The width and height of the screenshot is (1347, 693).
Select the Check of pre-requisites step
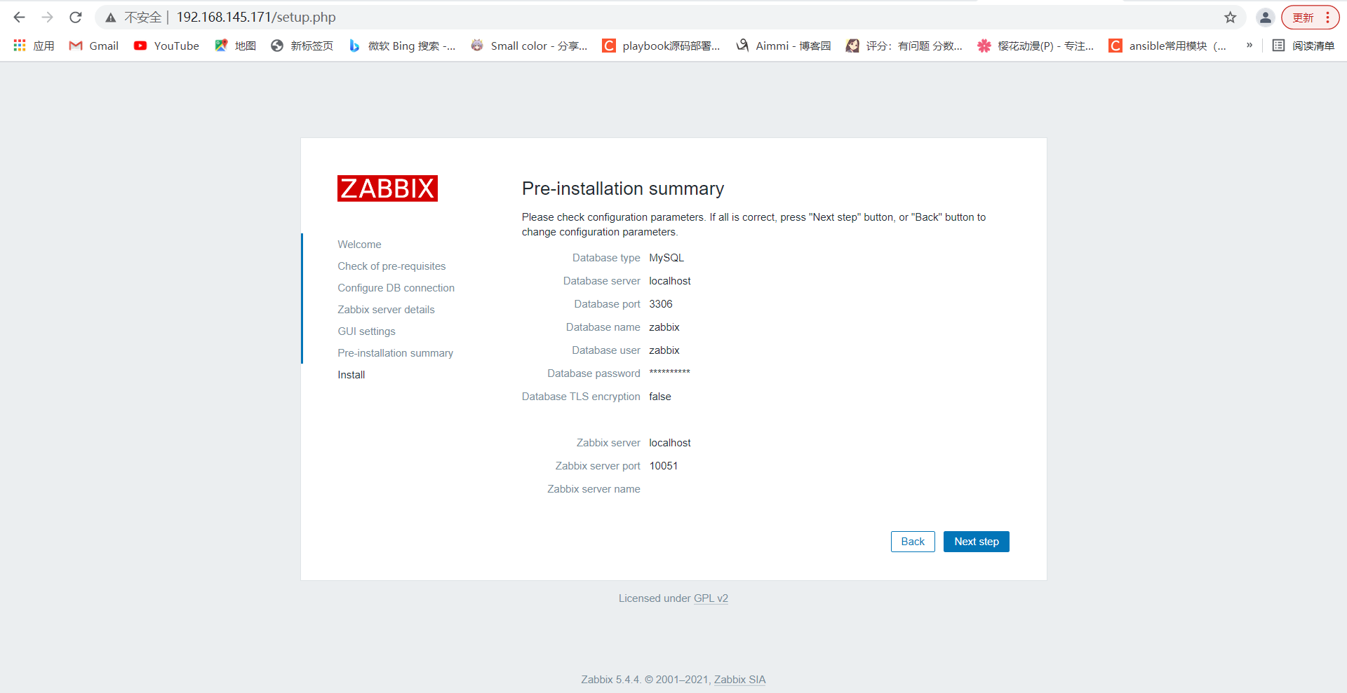click(x=391, y=266)
